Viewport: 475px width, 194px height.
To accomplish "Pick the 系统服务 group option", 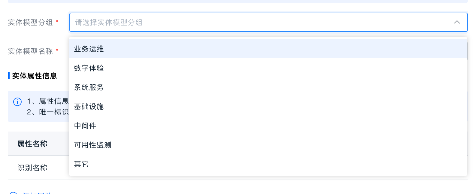I will [89, 87].
